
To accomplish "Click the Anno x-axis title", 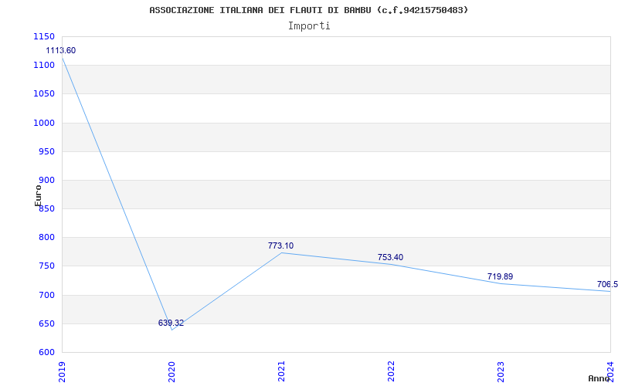I will click(599, 378).
